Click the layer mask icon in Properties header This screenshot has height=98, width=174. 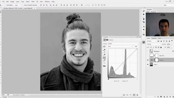[x=107, y=40]
